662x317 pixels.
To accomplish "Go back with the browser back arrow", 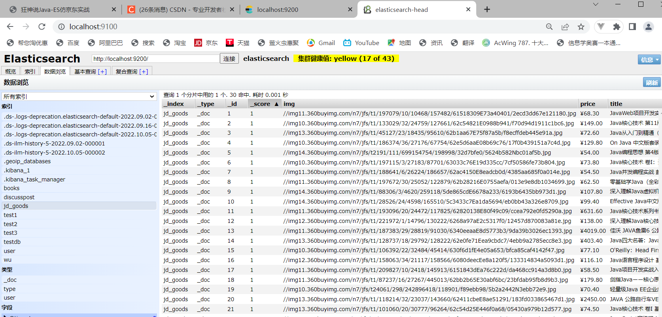I will click(x=10, y=26).
